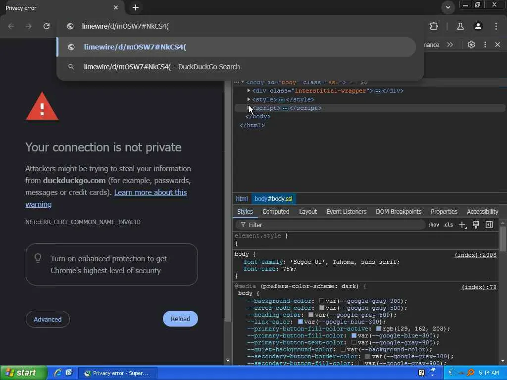
Task: Switch to the DOM Breakpoints tab
Action: [x=399, y=212]
